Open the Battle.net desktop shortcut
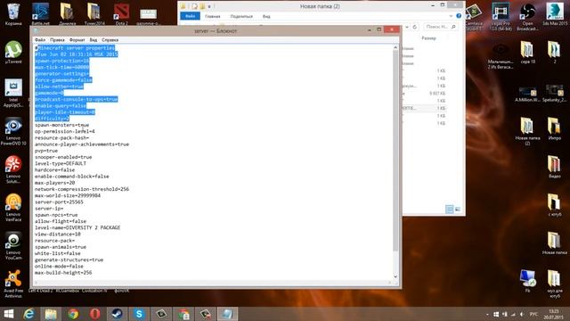Image resolution: width=570 pixels, height=321 pixels. coord(40,14)
